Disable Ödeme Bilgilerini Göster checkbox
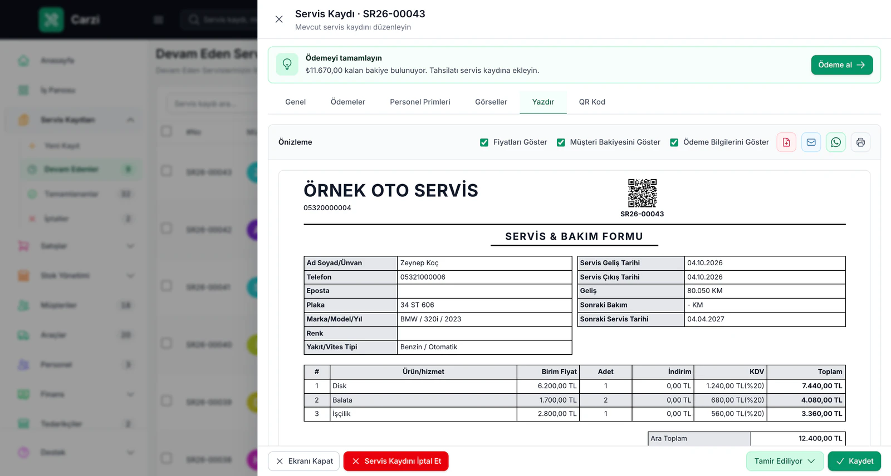 pos(674,142)
